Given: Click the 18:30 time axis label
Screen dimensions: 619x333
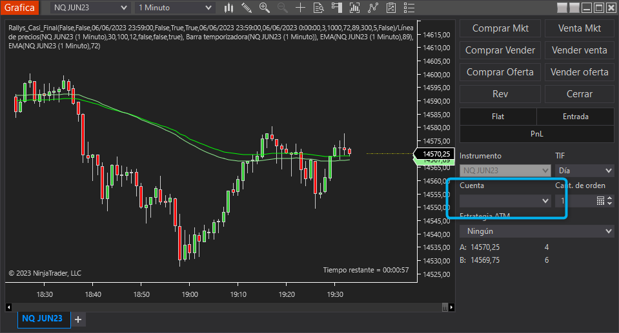Looking at the screenshot, I should (x=45, y=294).
